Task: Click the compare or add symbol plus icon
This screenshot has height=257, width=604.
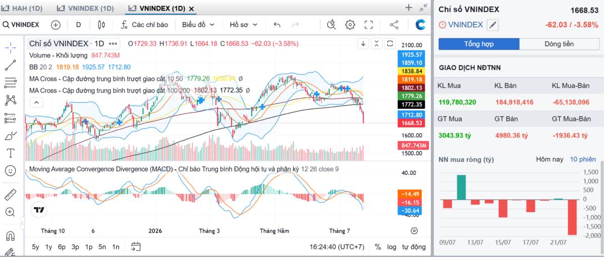Action: tap(55, 25)
